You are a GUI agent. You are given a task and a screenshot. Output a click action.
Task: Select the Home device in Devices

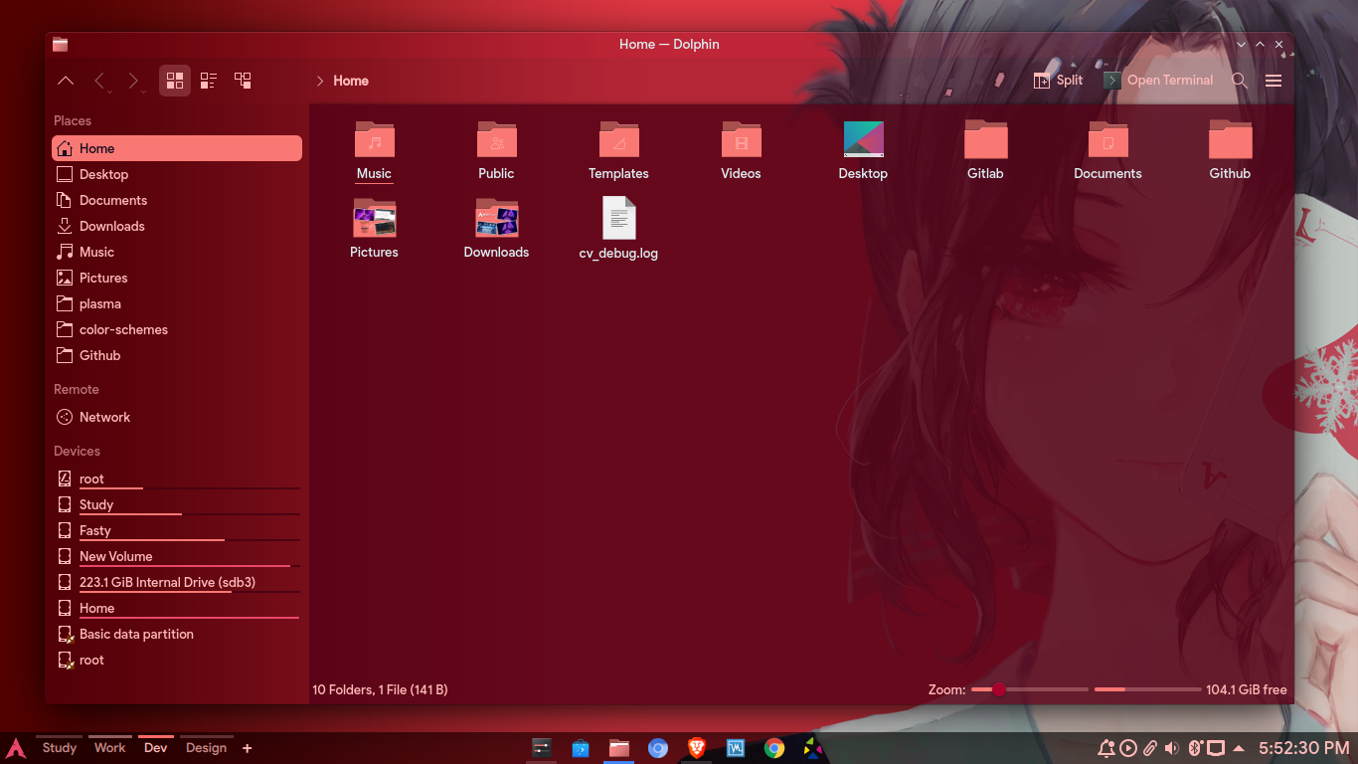(177, 608)
